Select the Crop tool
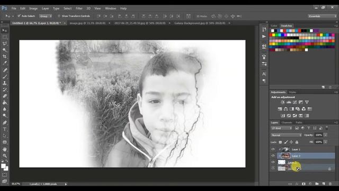Screen dimensions: 339x191 5,57
